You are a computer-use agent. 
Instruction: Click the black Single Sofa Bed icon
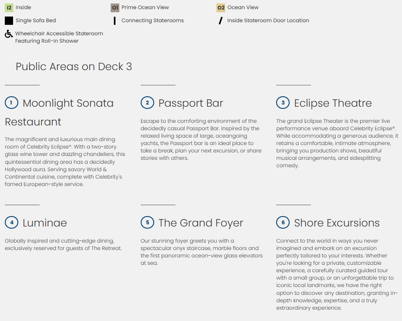[9, 20]
